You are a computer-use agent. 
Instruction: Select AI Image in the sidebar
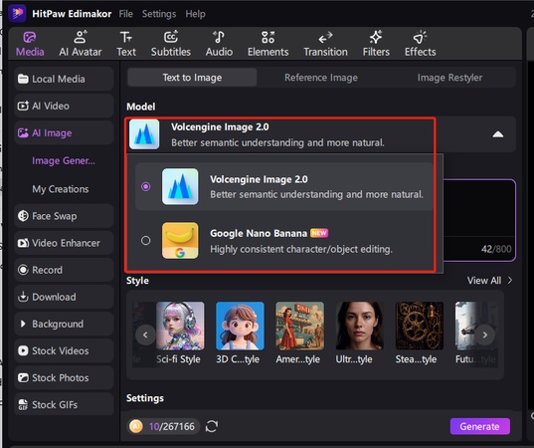64,132
